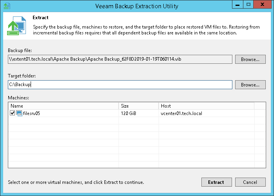Browse for the backup file
Screen dimensions: 274x196
pyautogui.click(x=250, y=59)
